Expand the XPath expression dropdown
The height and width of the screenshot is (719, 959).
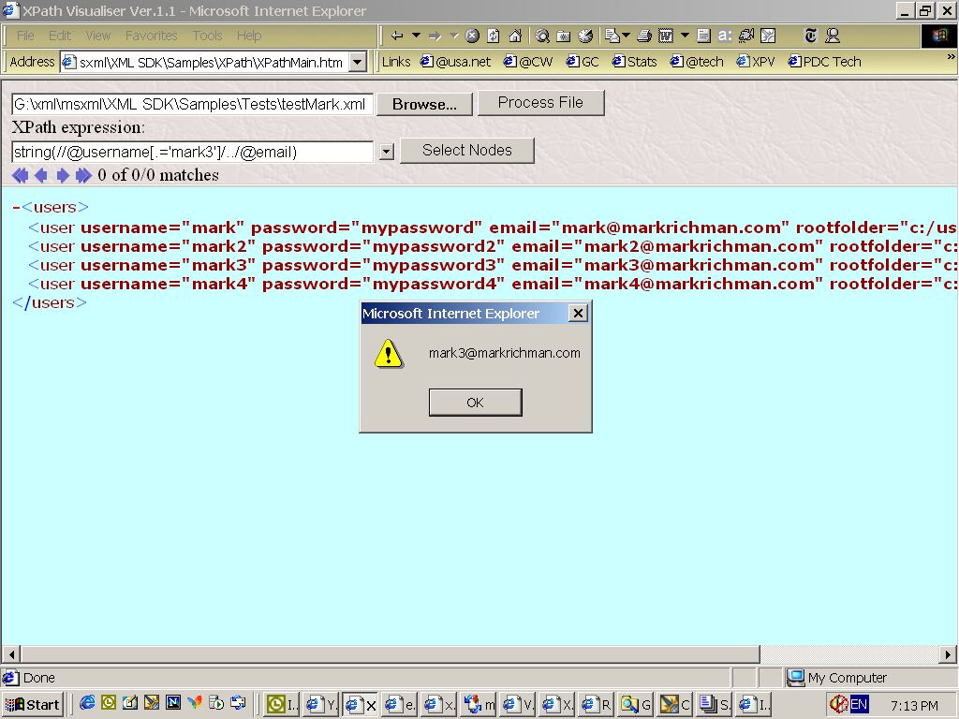[386, 151]
